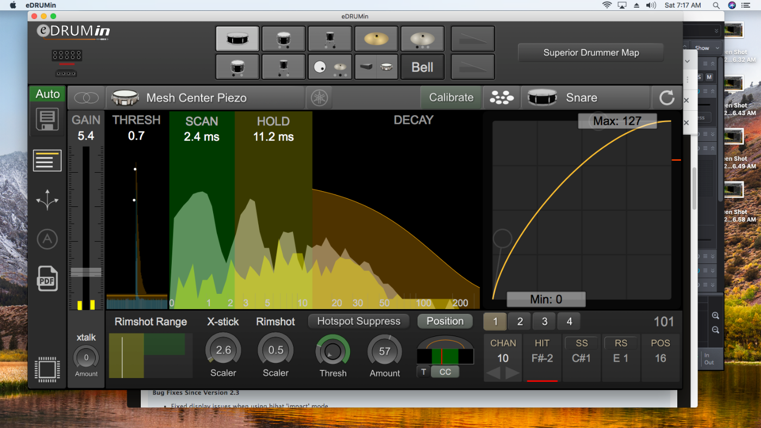Select the lower pedal controller input
The width and height of the screenshot is (761, 428).
[473, 67]
